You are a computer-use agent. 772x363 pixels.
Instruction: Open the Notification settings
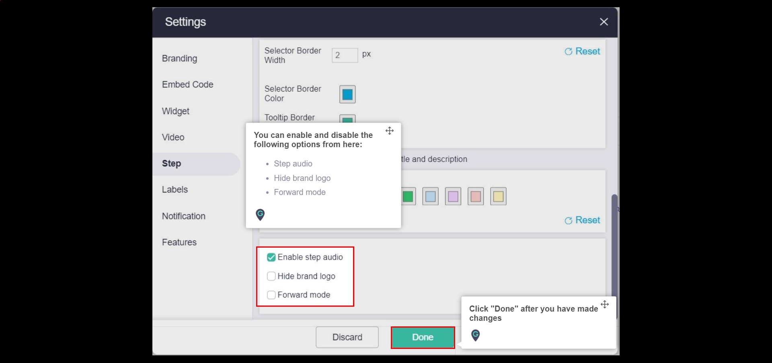(183, 216)
